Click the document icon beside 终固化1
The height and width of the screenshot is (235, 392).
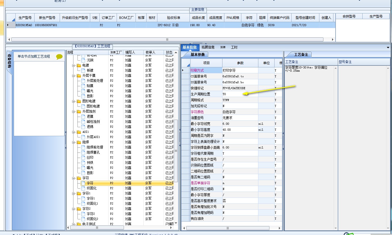(83, 204)
